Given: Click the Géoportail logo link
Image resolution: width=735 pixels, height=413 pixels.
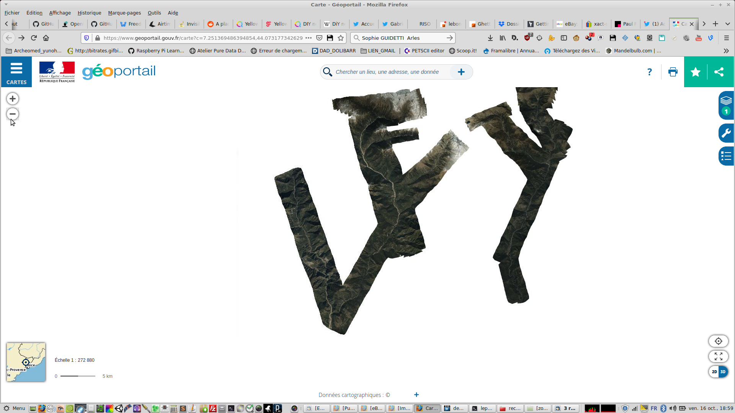Looking at the screenshot, I should (x=119, y=72).
